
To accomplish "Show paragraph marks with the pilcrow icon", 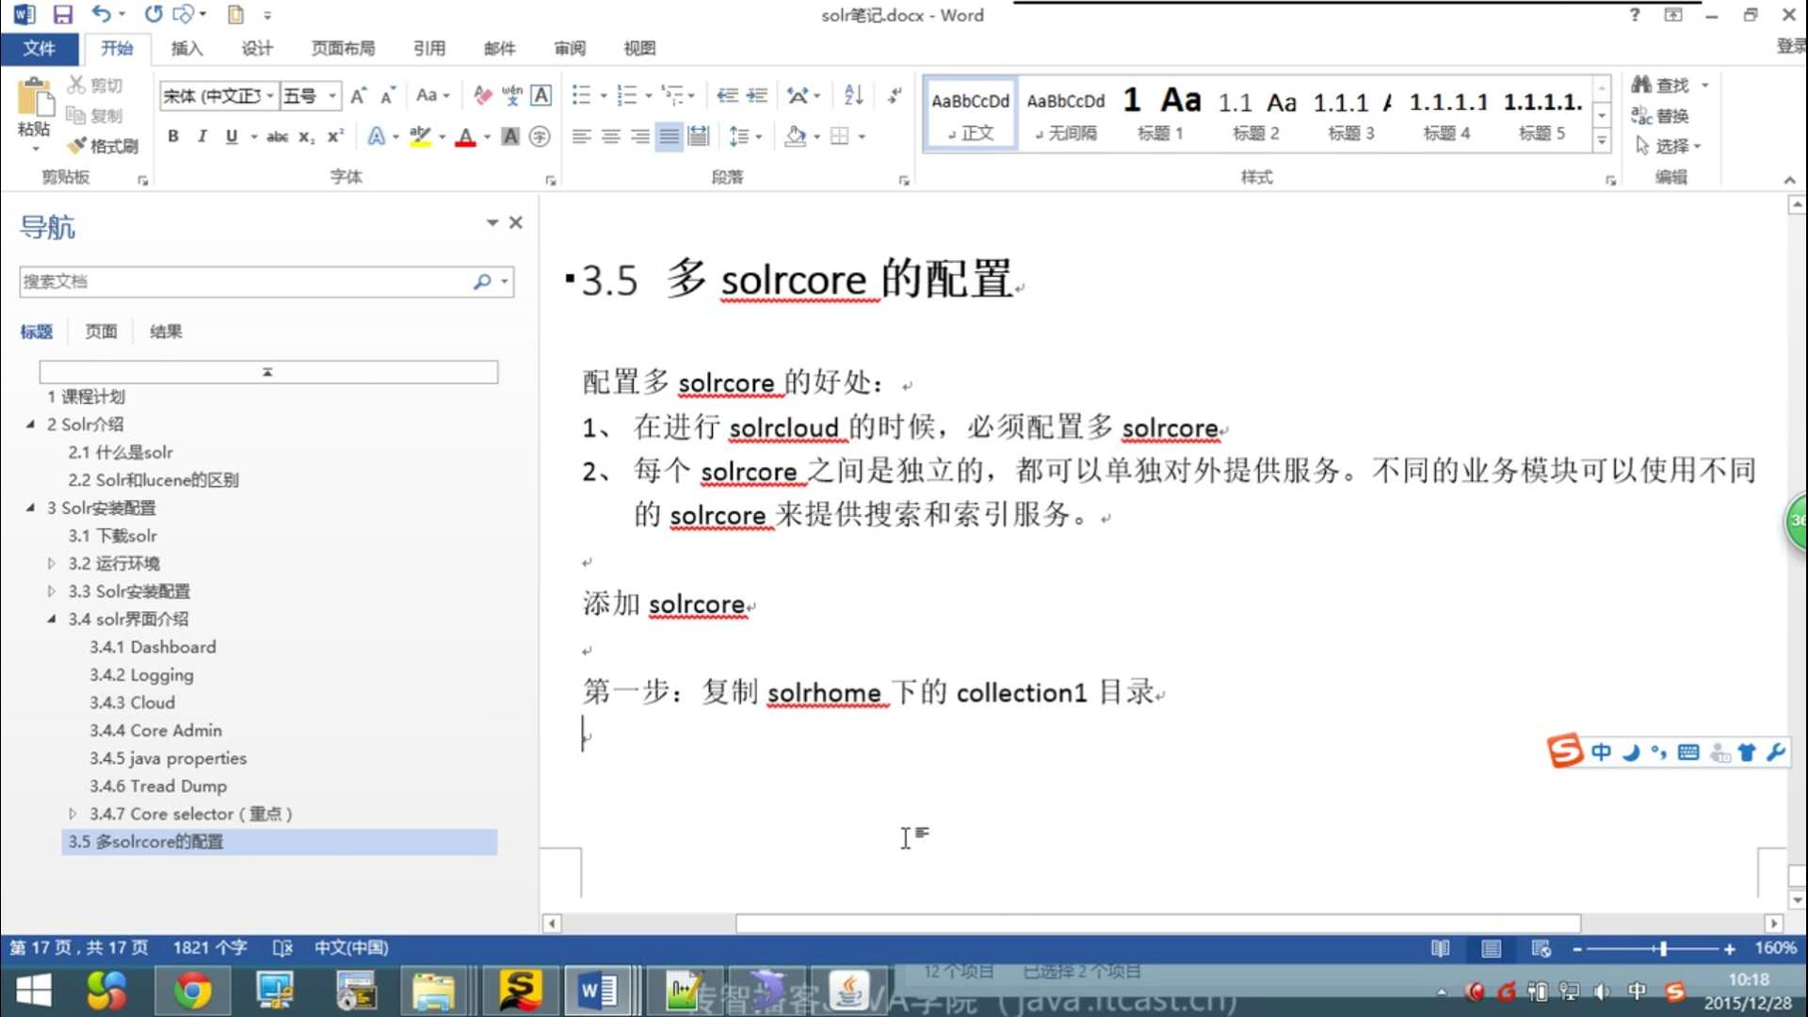I will [x=895, y=95].
